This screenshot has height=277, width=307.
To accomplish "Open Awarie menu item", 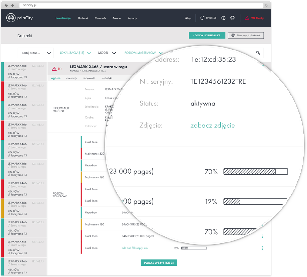I will (116, 18).
